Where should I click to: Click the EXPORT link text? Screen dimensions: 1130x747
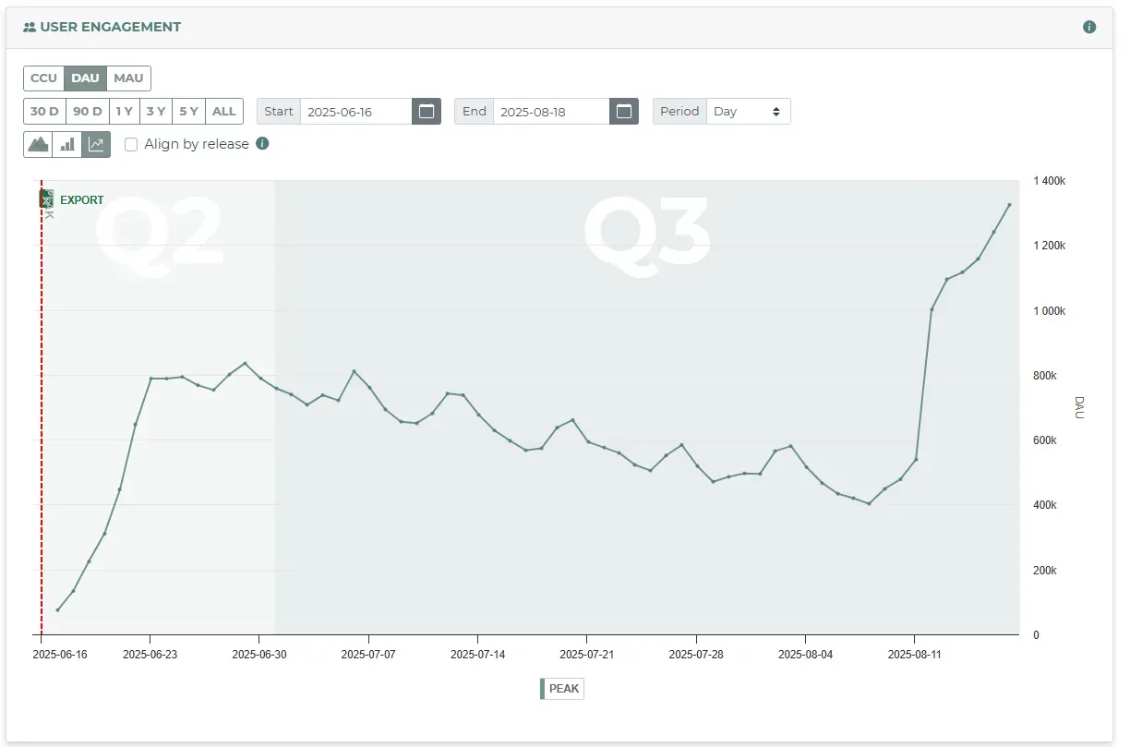point(82,200)
